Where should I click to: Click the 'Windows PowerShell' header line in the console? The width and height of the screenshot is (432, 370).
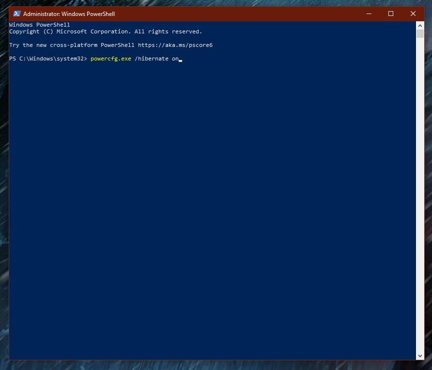(39, 25)
